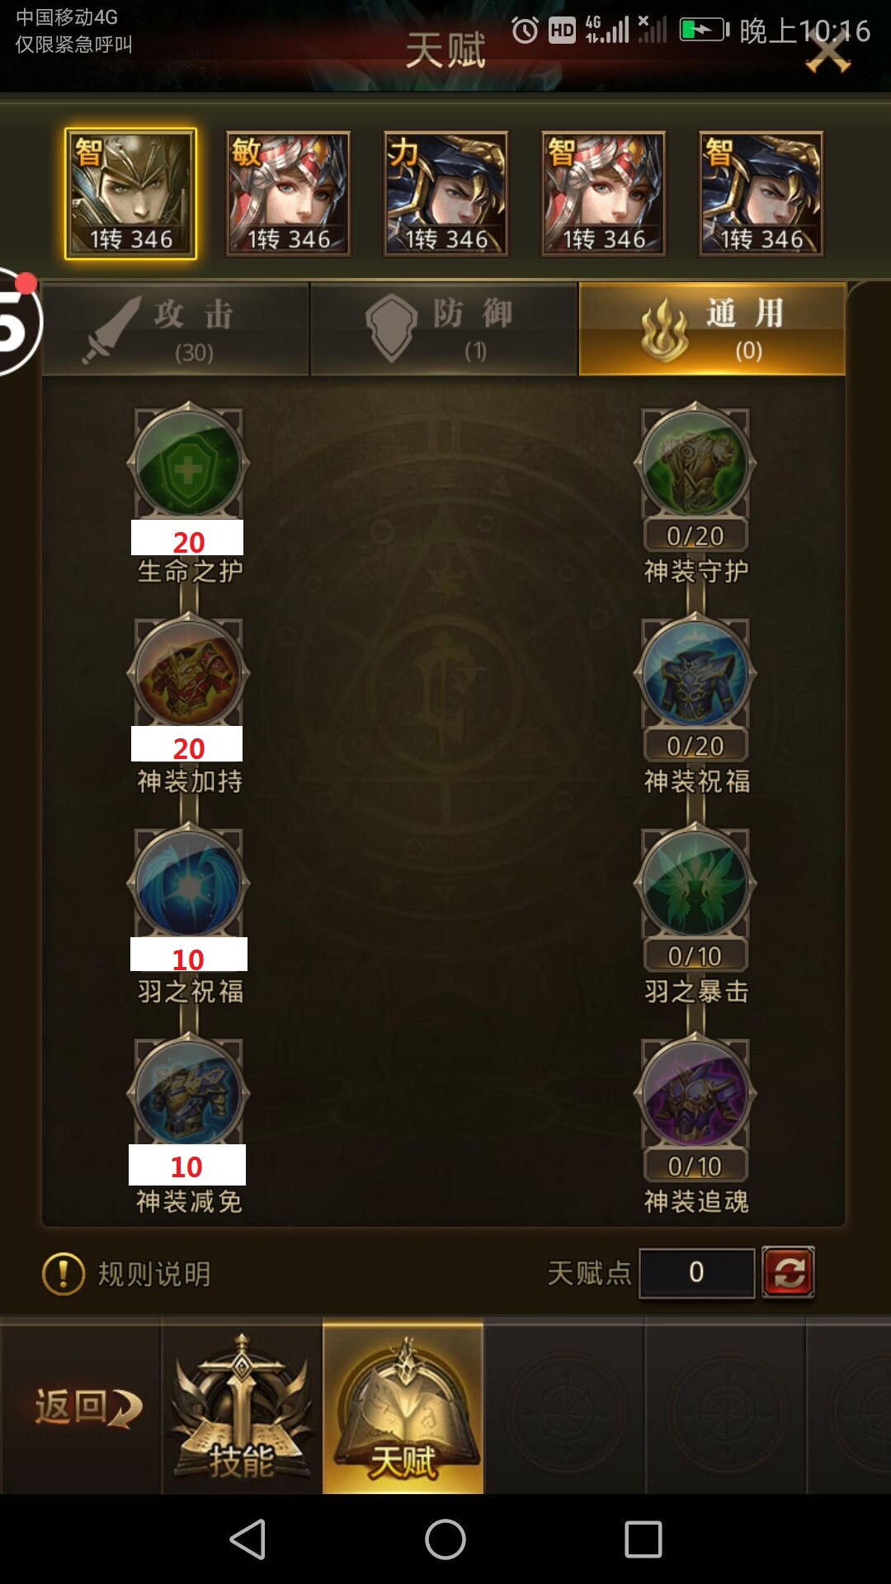891x1584 pixels.
Task: Tap the 羽之祝福 blue wings talent
Action: (188, 884)
